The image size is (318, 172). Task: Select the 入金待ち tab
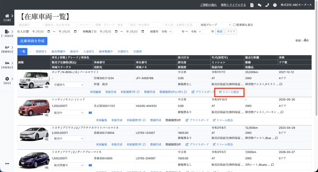pyautogui.click(x=89, y=52)
